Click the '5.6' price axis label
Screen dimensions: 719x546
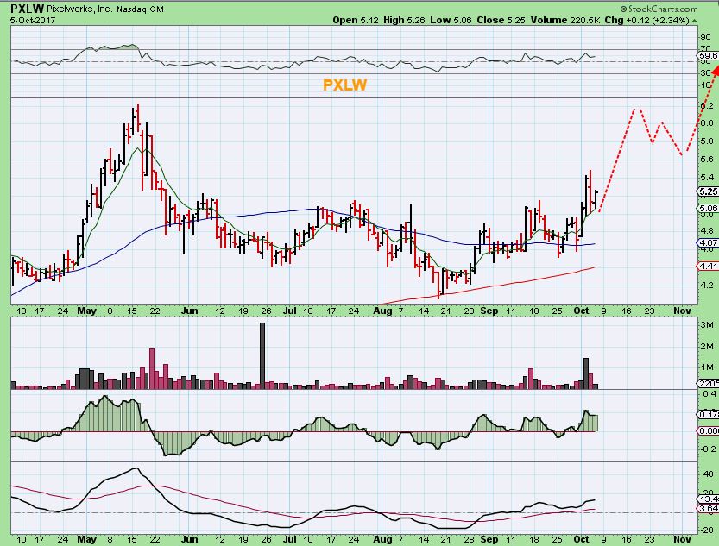pos(707,159)
